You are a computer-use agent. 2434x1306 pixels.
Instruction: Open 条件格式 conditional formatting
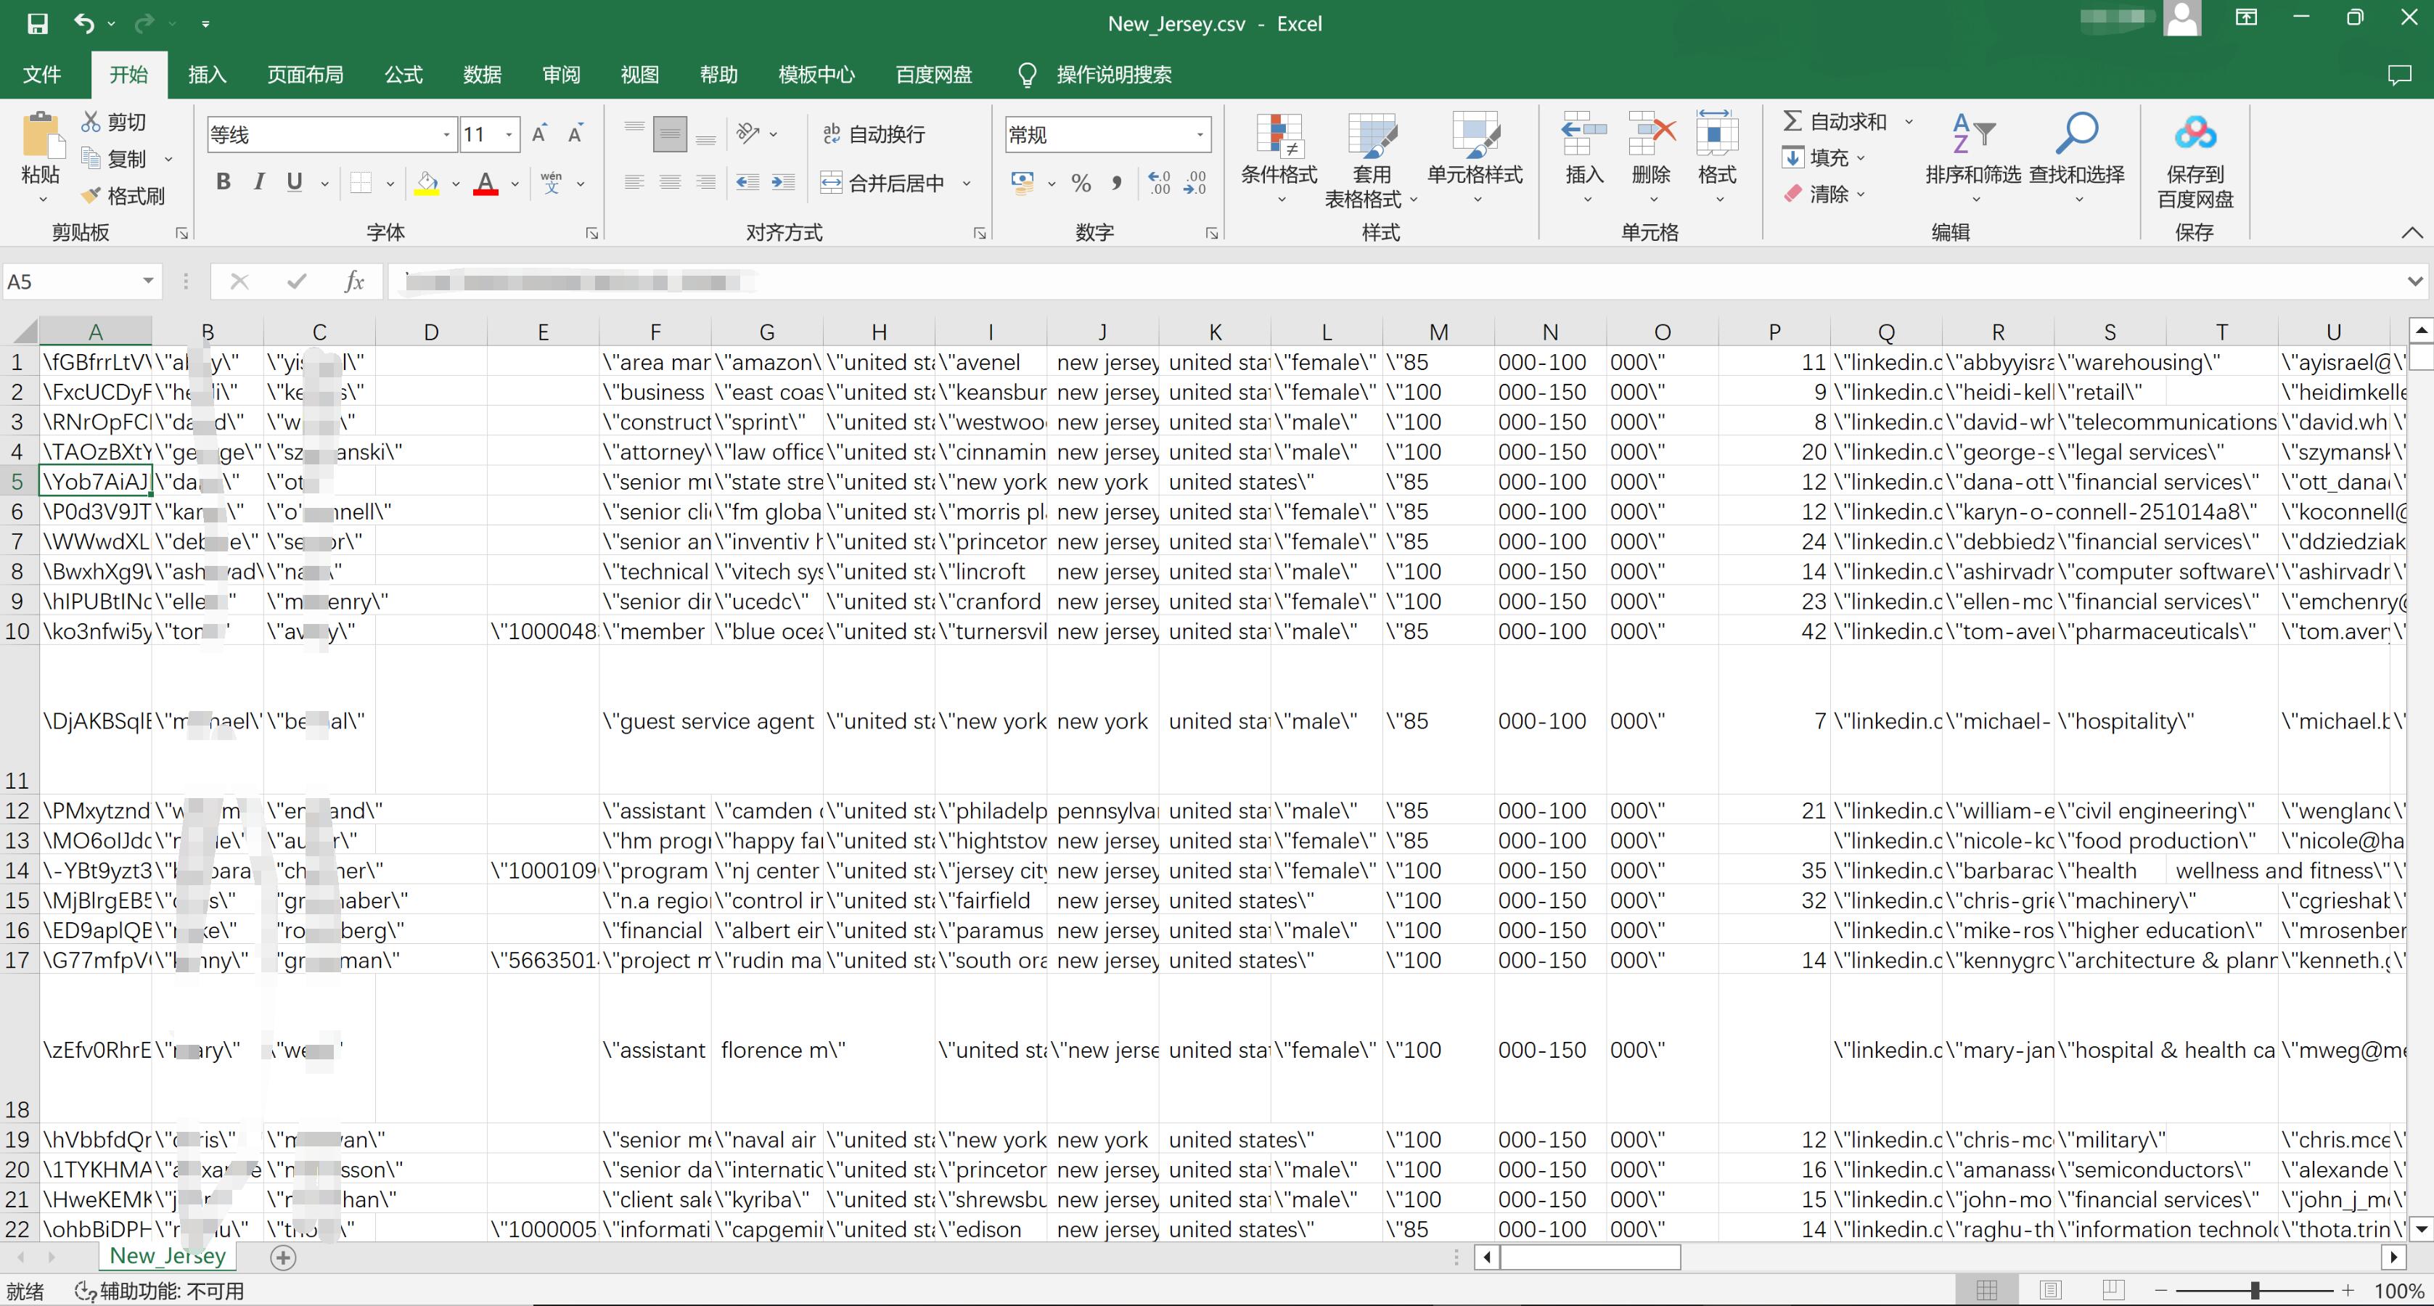click(x=1279, y=159)
